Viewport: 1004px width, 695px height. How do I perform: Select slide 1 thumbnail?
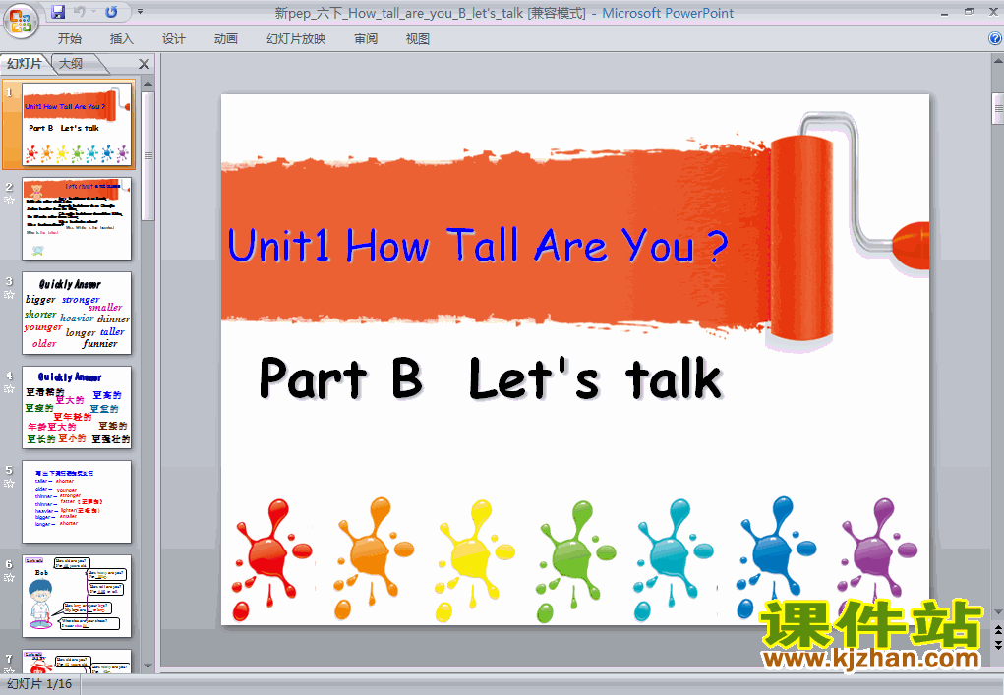(x=77, y=124)
